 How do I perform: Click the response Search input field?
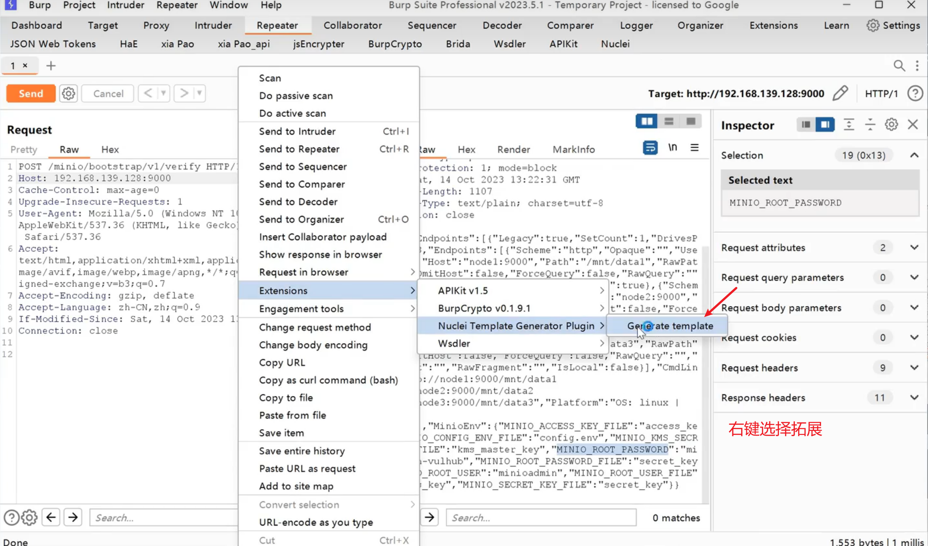[541, 518]
